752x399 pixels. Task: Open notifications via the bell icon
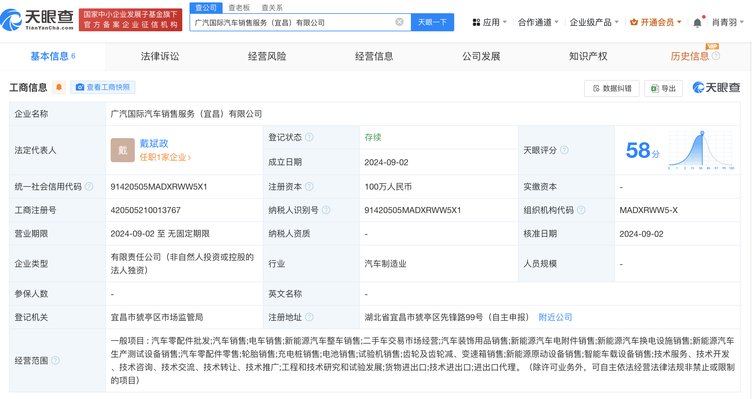[698, 22]
